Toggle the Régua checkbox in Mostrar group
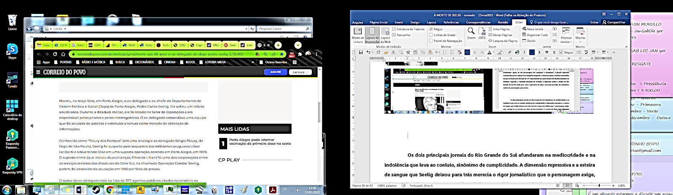 436,29
